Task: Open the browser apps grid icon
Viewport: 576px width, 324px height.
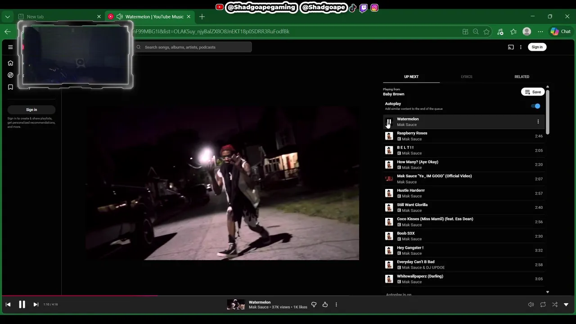Action: pos(465,31)
